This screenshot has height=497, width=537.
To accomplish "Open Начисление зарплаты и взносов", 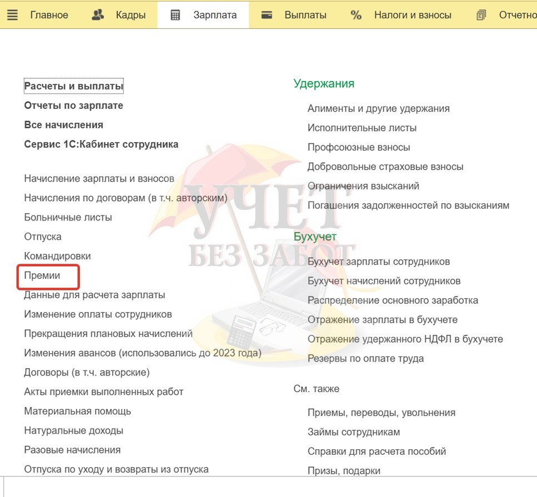I will [x=99, y=178].
